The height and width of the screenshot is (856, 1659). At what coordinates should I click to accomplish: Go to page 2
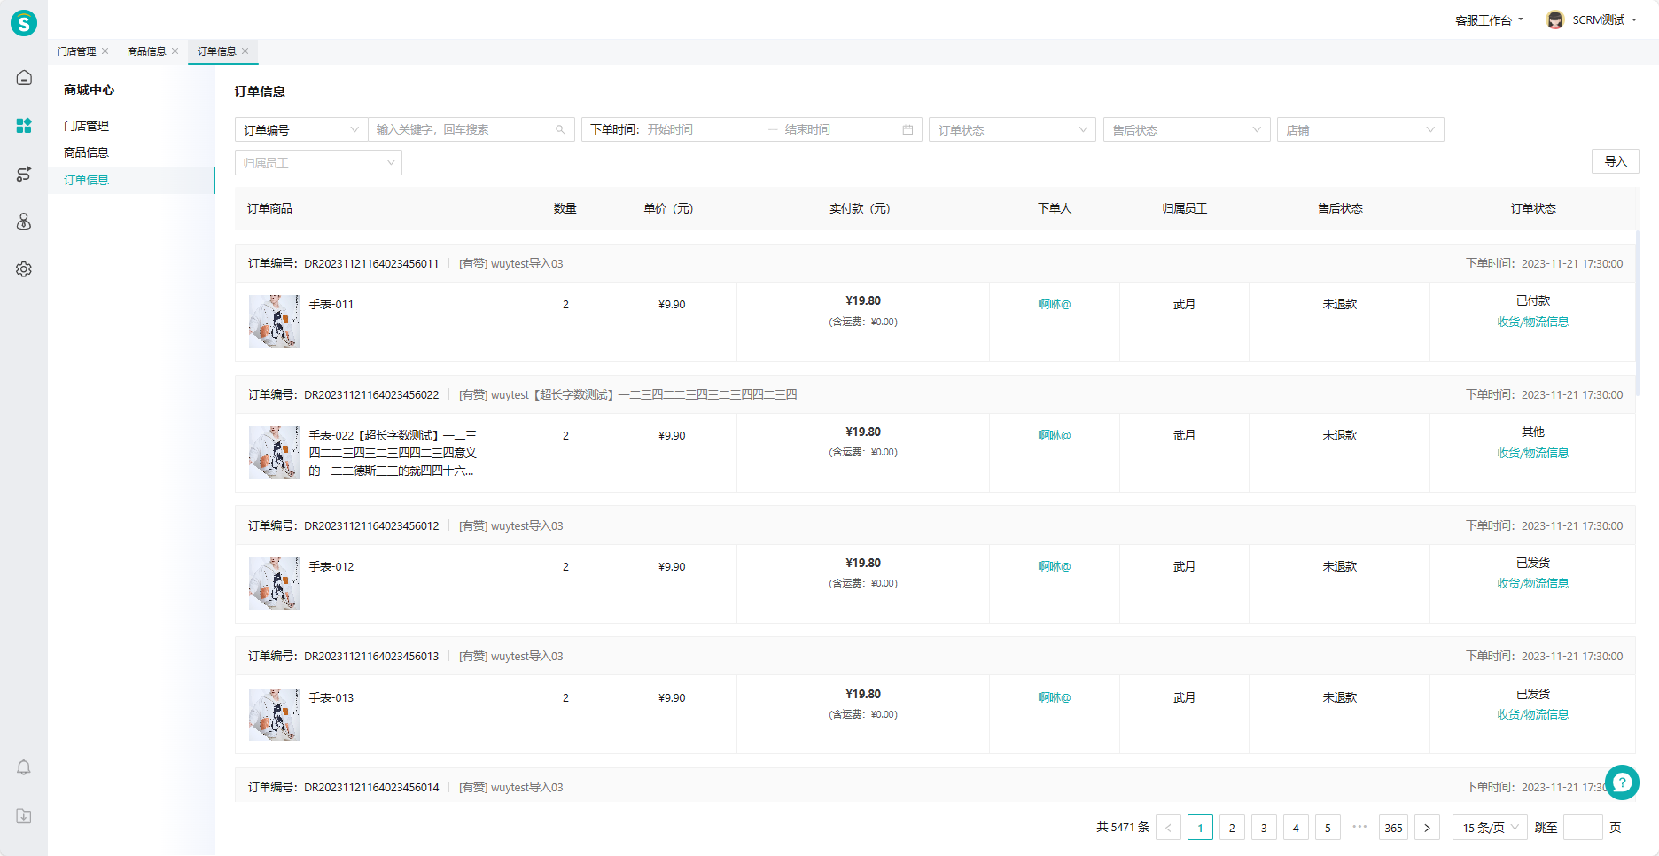point(1232,828)
